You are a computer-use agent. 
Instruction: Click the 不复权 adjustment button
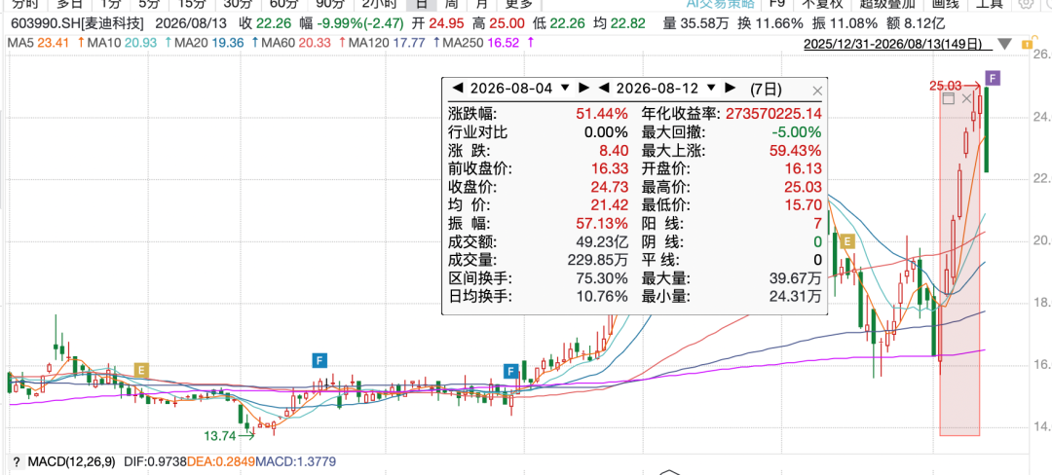(822, 3)
